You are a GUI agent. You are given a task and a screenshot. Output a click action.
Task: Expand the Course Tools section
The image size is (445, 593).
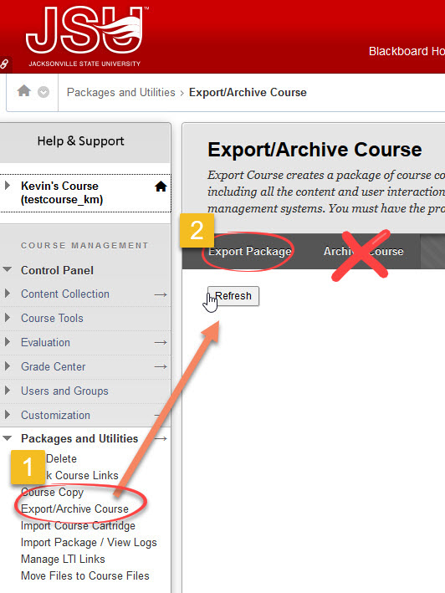8,318
